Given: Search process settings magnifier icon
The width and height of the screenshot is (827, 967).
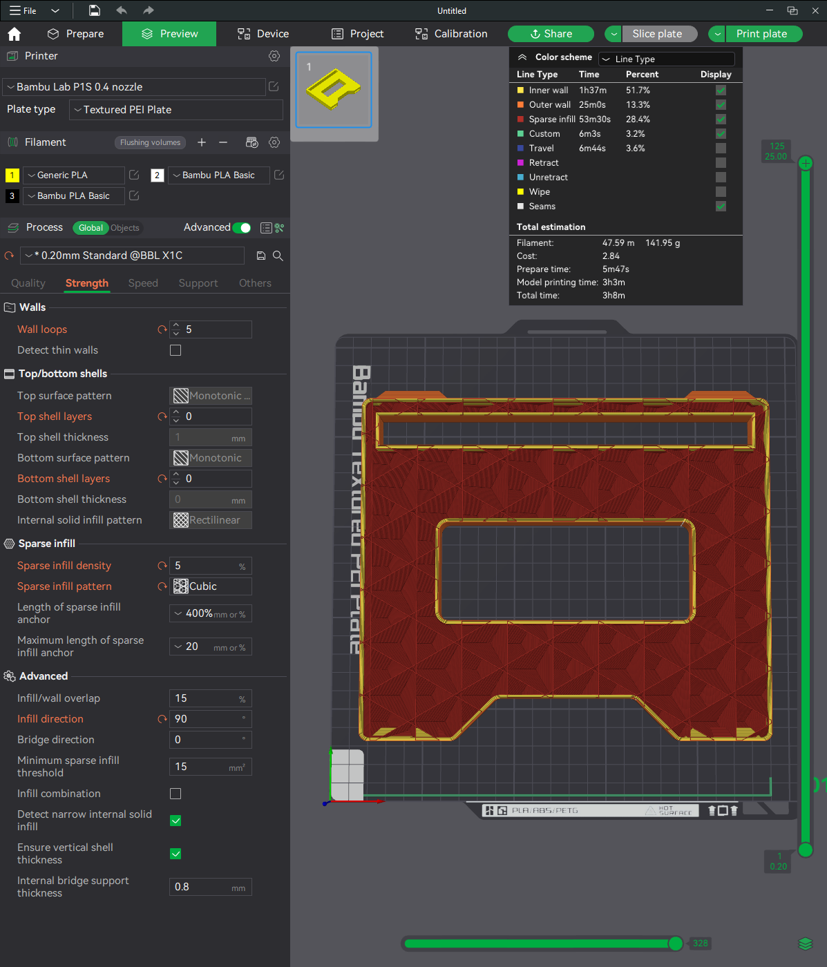Looking at the screenshot, I should coord(278,256).
